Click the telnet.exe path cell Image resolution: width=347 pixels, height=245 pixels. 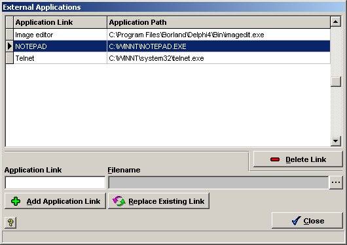coord(219,58)
